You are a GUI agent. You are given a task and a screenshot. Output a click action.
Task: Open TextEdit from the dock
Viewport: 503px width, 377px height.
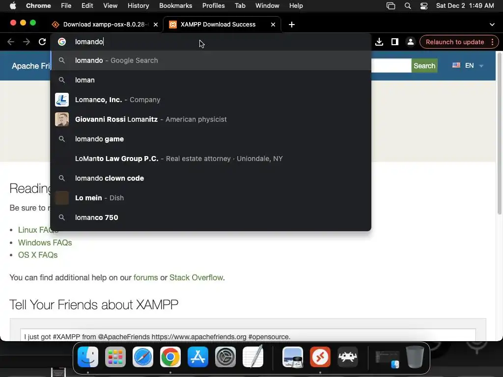click(x=253, y=357)
